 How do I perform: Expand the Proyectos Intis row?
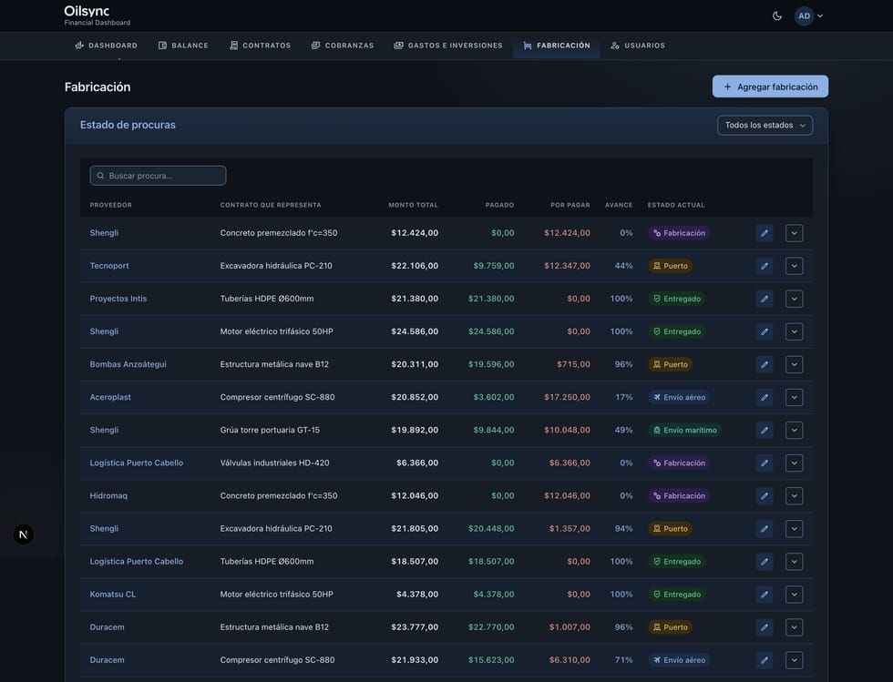point(794,299)
